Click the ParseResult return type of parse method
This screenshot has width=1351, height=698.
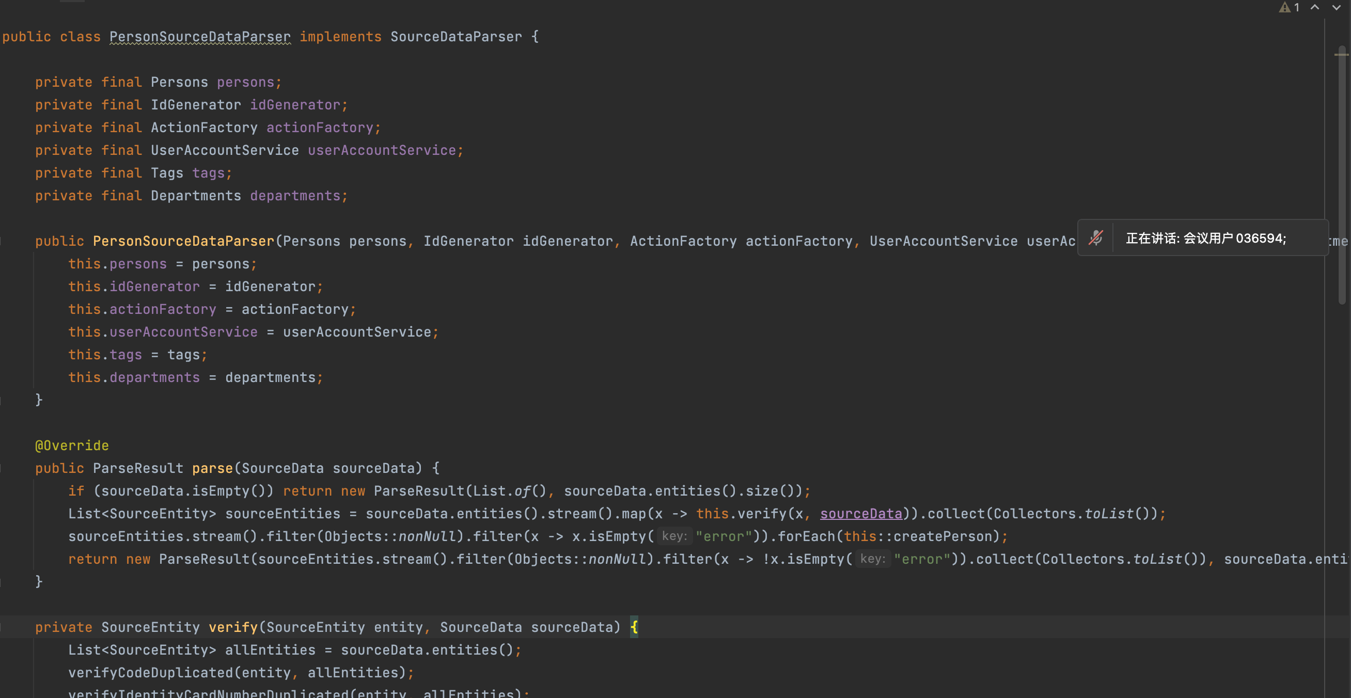click(x=138, y=468)
